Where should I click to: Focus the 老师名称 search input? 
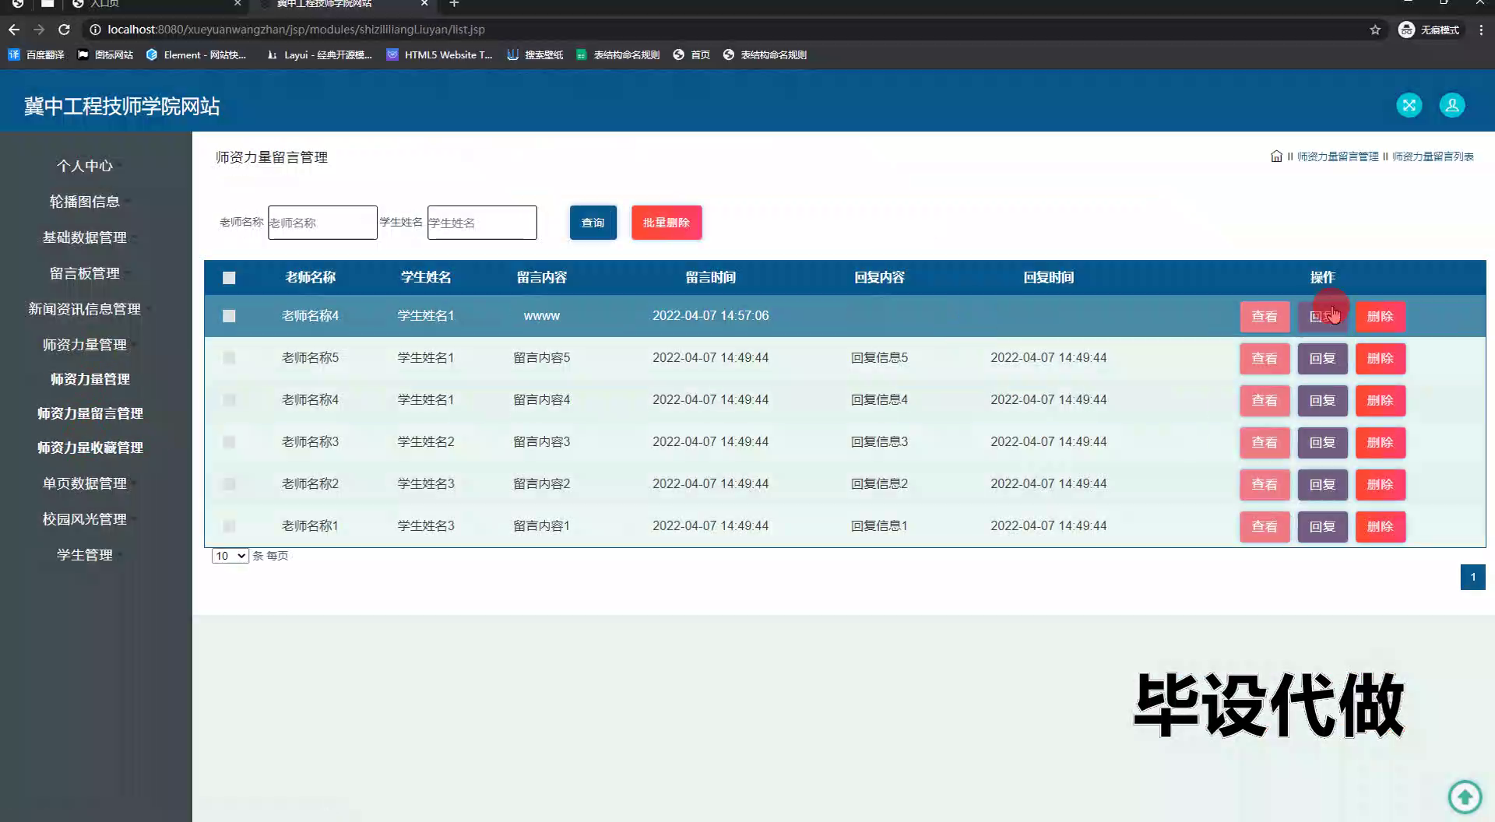coord(322,223)
